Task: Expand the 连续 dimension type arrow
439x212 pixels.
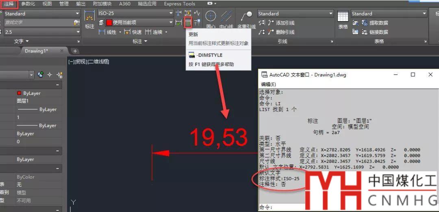Action: coord(166,32)
